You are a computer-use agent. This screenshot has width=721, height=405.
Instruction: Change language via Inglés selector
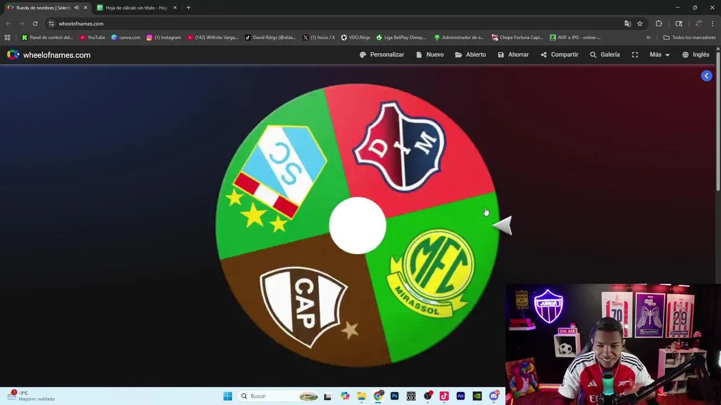(x=696, y=55)
